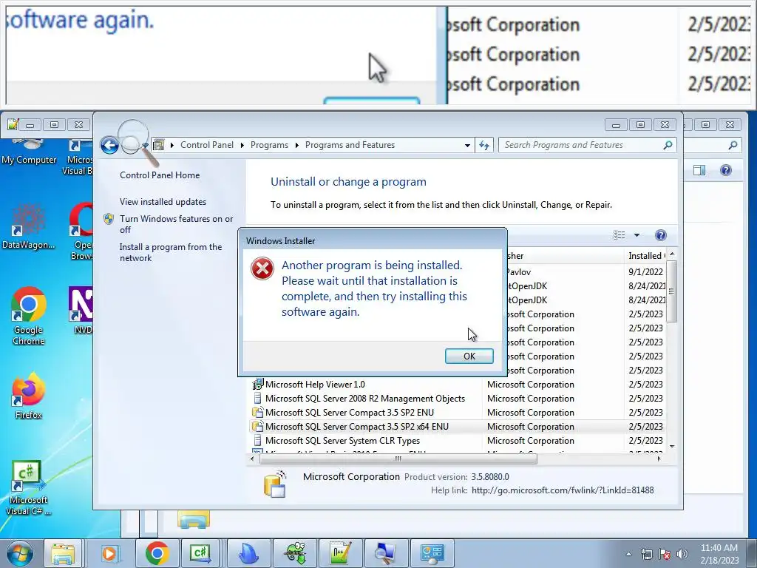The image size is (757, 568).
Task: Expand the arrow after Control Panel breadcrumb
Action: 242,145
